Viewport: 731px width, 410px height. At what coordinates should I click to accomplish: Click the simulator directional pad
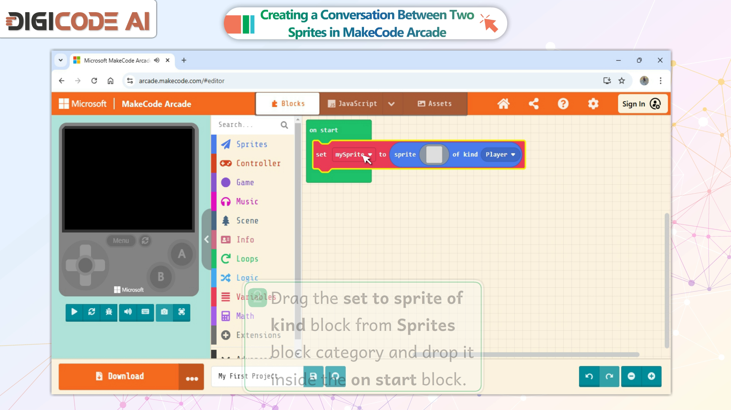point(85,265)
